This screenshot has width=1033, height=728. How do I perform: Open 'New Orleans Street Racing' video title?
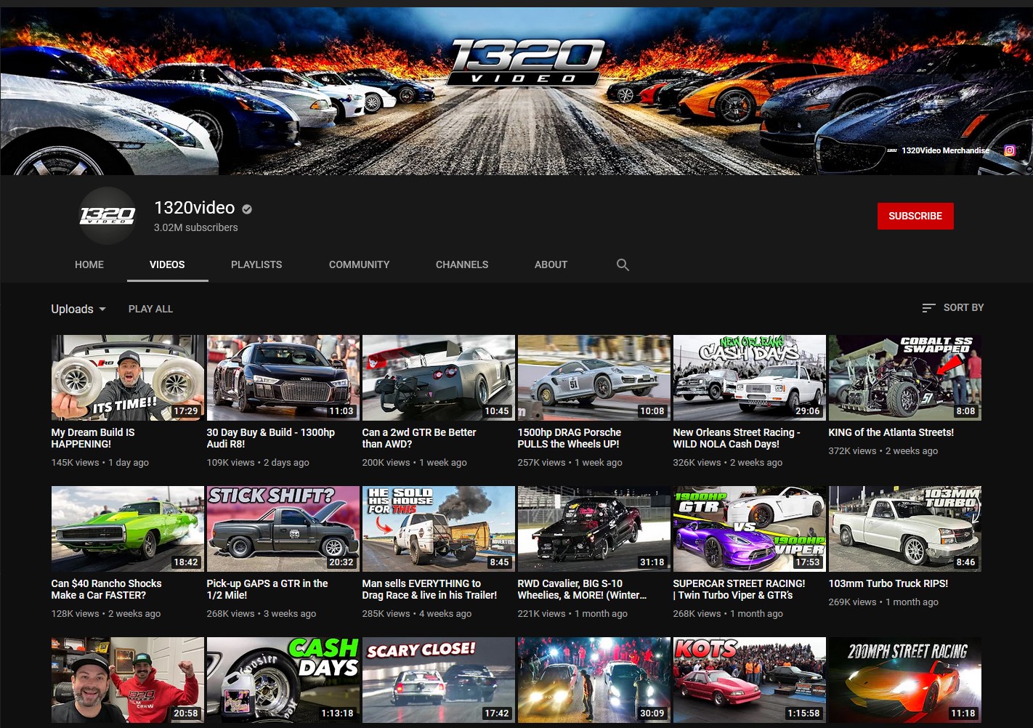[x=737, y=438]
